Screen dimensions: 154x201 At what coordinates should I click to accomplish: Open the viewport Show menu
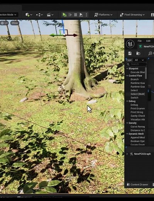tap(15, 23)
